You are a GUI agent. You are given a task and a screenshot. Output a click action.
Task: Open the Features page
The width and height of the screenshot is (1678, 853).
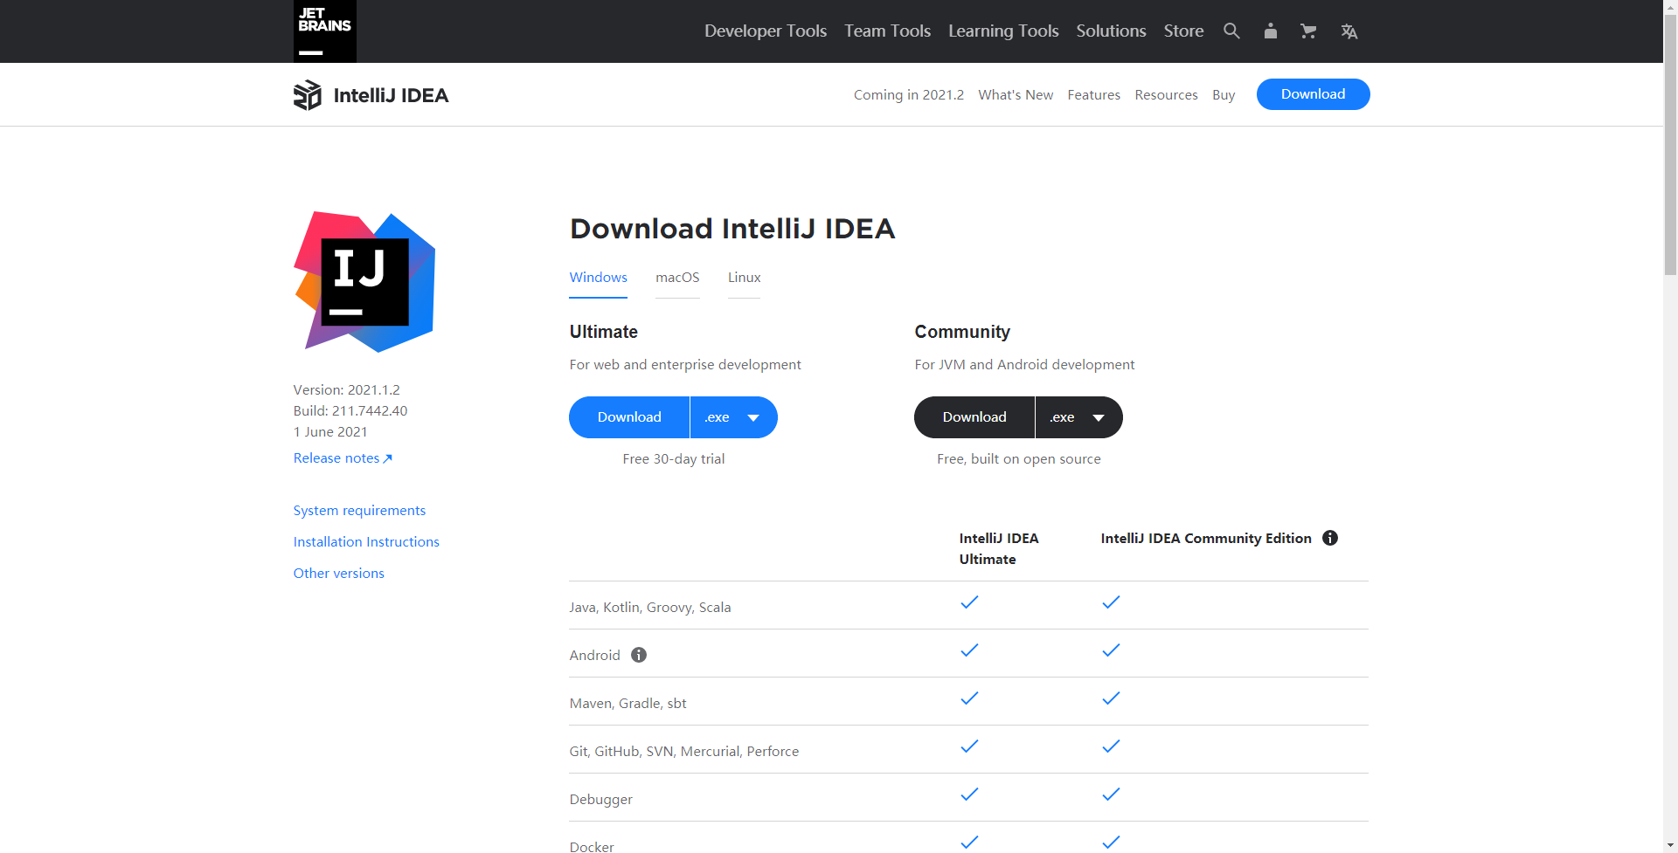point(1093,94)
